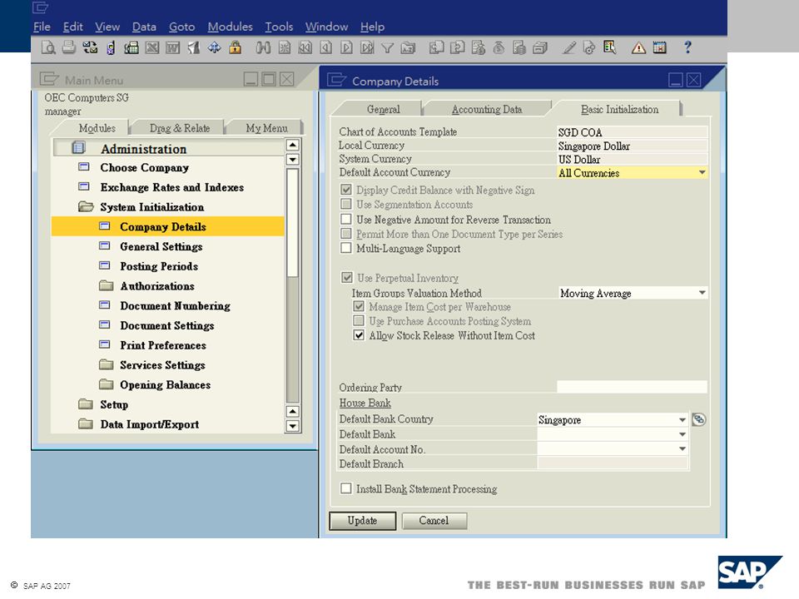Click the Find binoculars icon

point(263,48)
